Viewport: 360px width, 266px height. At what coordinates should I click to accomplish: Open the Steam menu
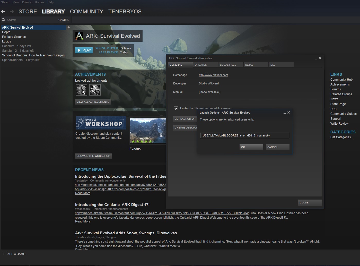(5, 2)
